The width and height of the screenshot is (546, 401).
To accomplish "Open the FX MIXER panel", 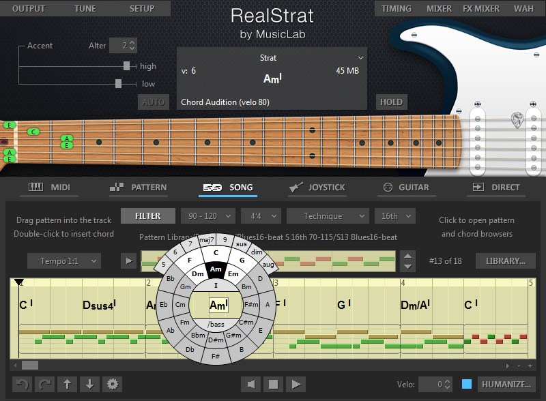I will click(481, 8).
